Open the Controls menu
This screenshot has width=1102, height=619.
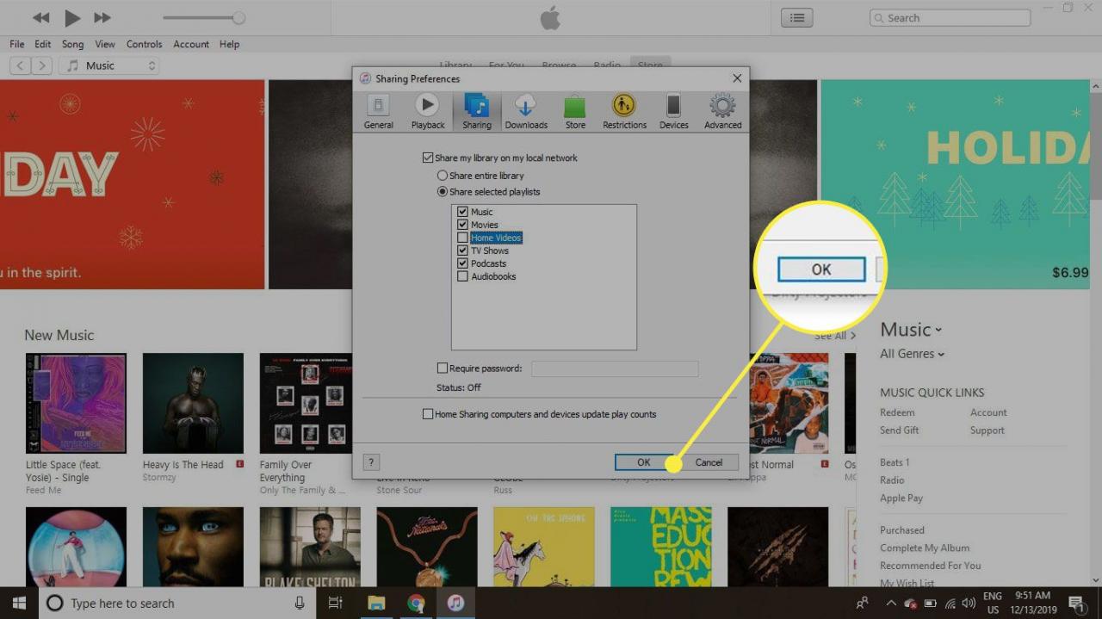coord(145,44)
